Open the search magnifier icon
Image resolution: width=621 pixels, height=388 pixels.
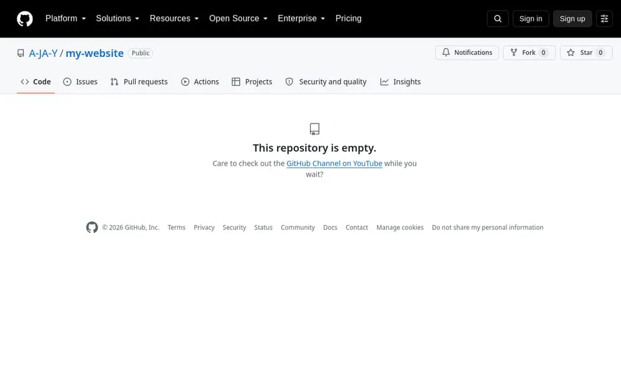(x=497, y=19)
